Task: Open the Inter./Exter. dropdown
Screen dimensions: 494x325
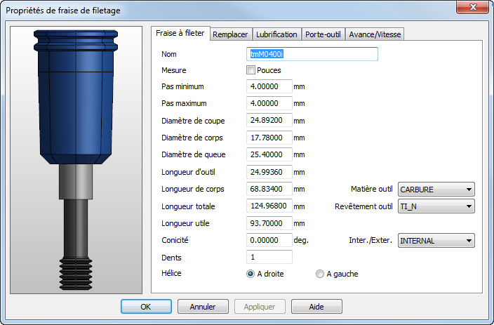Action: [436, 241]
